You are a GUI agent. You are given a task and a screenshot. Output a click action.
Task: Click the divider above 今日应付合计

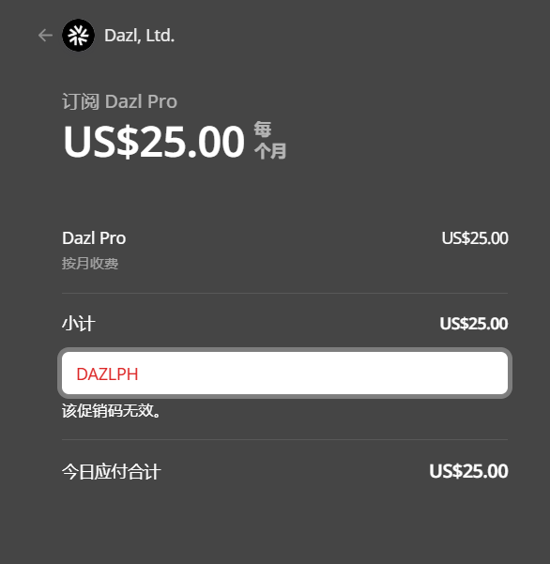click(x=285, y=439)
